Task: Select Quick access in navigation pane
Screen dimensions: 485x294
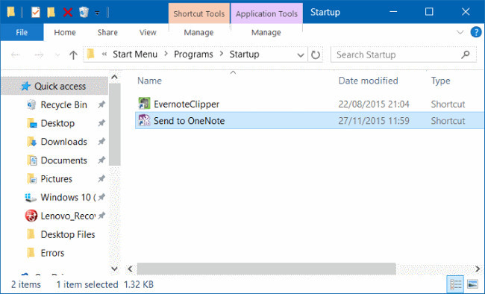Action: coord(54,86)
